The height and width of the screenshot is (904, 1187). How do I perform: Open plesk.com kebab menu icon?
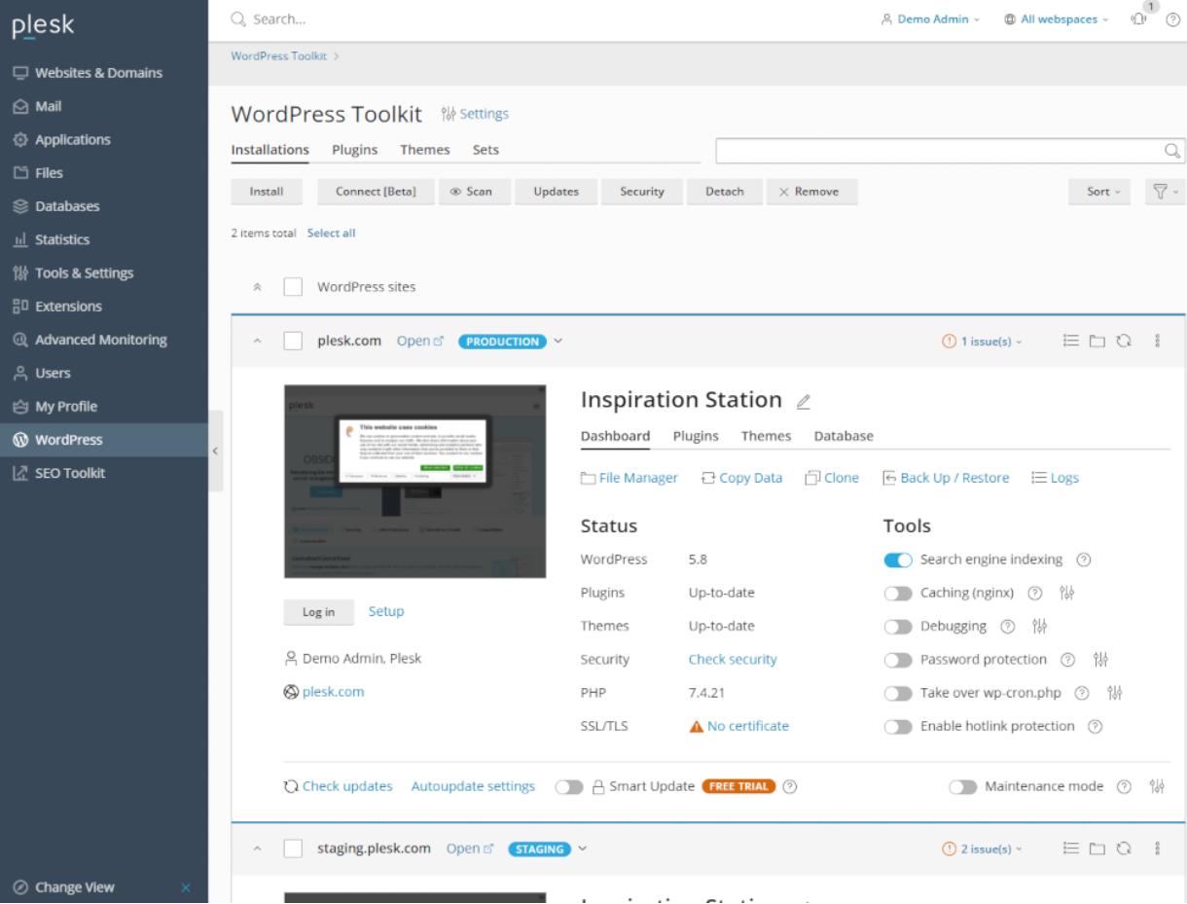1155,342
